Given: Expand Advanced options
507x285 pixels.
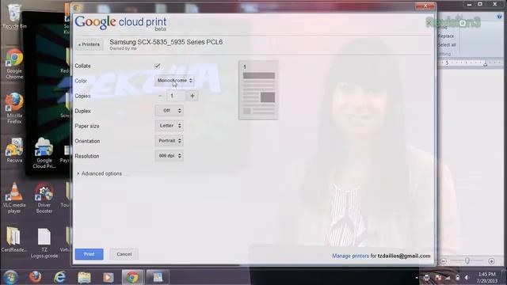Looking at the screenshot, I should (99, 173).
